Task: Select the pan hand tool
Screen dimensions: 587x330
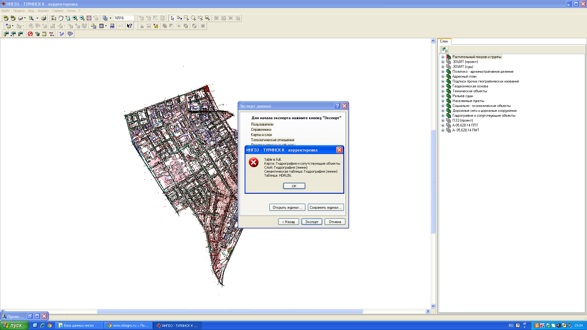Action: click(x=61, y=18)
